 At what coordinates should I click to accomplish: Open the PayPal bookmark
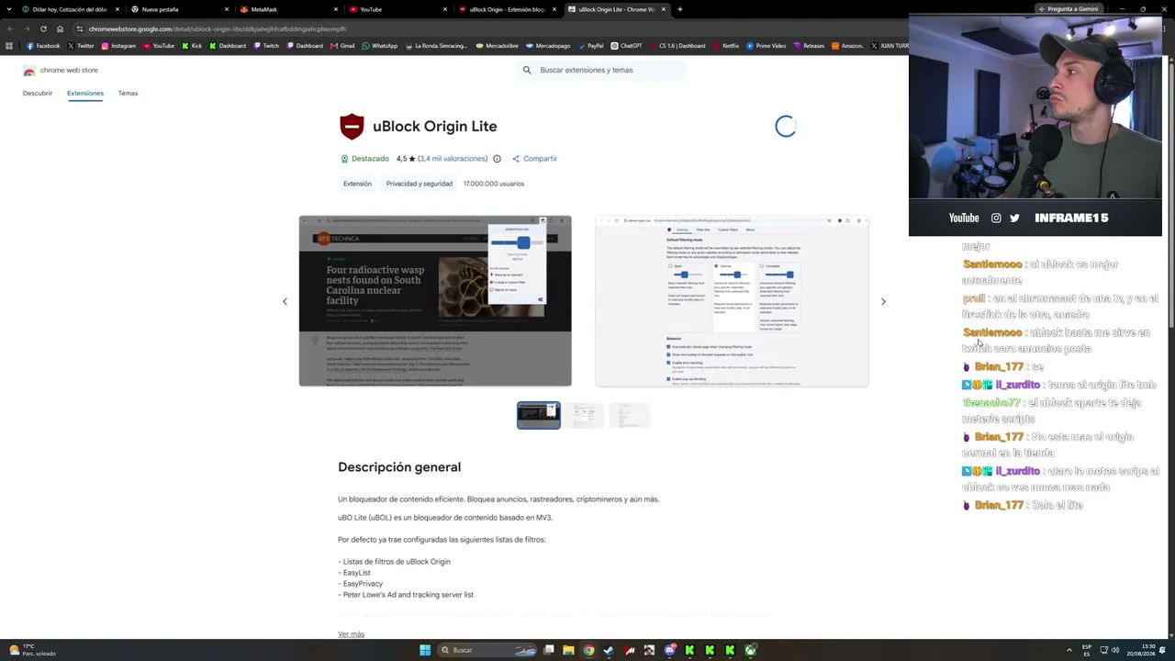590,46
